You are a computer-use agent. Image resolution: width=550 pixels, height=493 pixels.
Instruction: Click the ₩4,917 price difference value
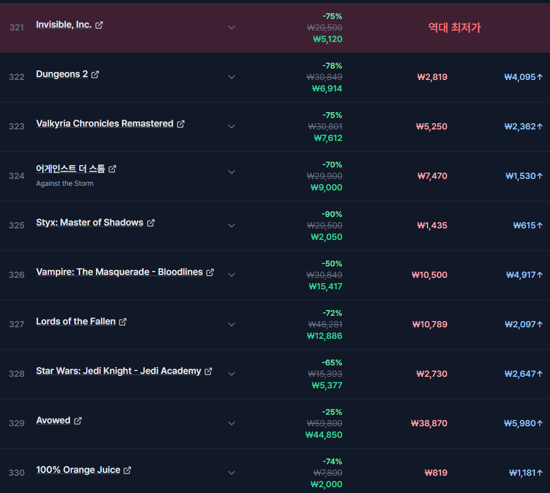pos(524,275)
